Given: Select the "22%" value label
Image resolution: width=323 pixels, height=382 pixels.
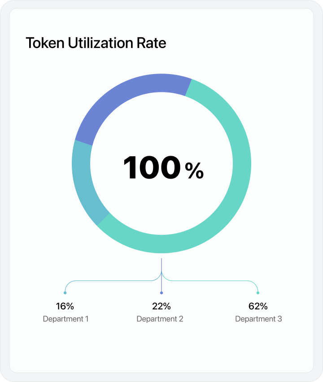Looking at the screenshot, I should click(x=161, y=307).
